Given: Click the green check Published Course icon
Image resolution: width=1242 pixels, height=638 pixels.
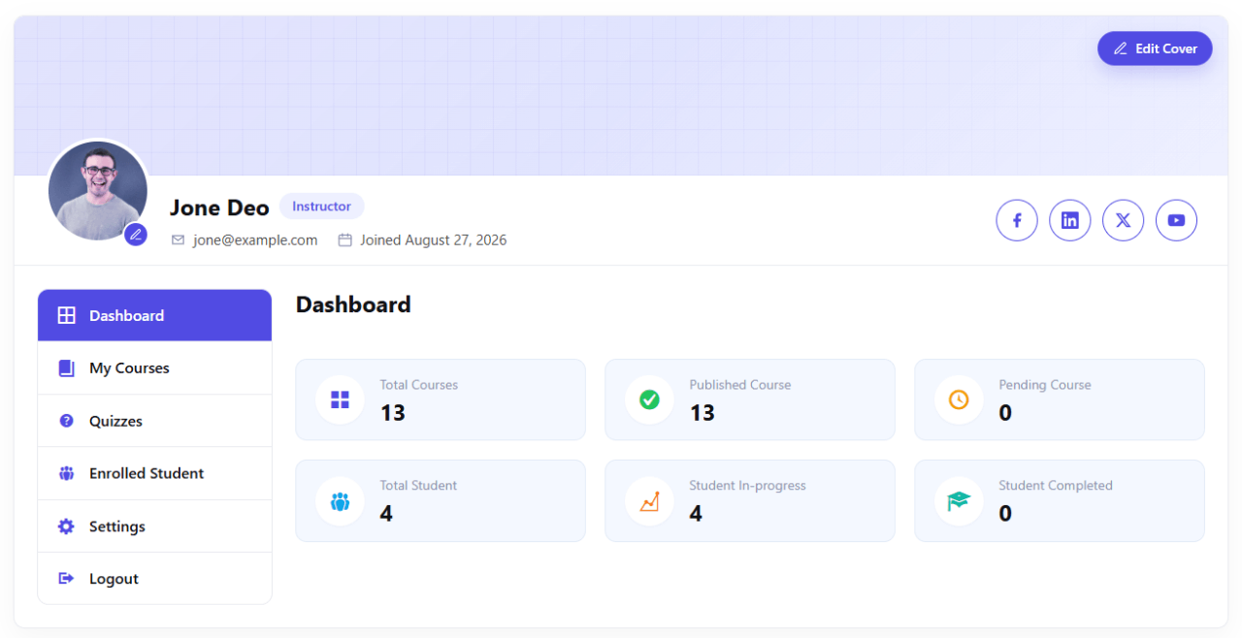Looking at the screenshot, I should pyautogui.click(x=649, y=399).
